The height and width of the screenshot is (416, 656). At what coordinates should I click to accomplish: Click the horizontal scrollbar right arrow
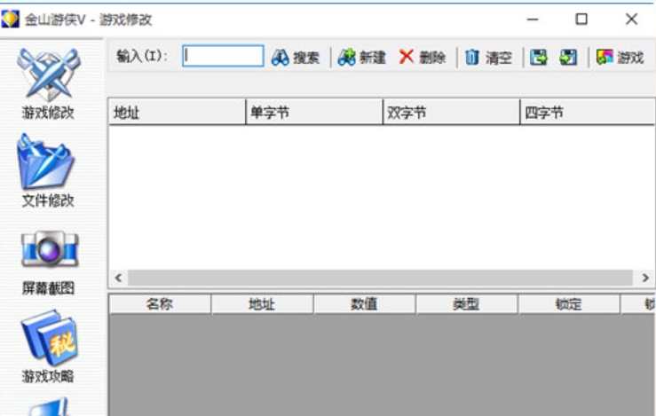645,278
